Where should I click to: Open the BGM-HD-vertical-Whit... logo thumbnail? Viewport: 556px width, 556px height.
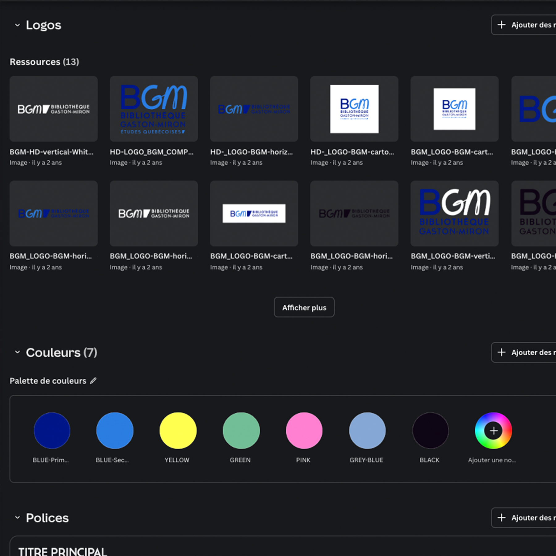(54, 109)
